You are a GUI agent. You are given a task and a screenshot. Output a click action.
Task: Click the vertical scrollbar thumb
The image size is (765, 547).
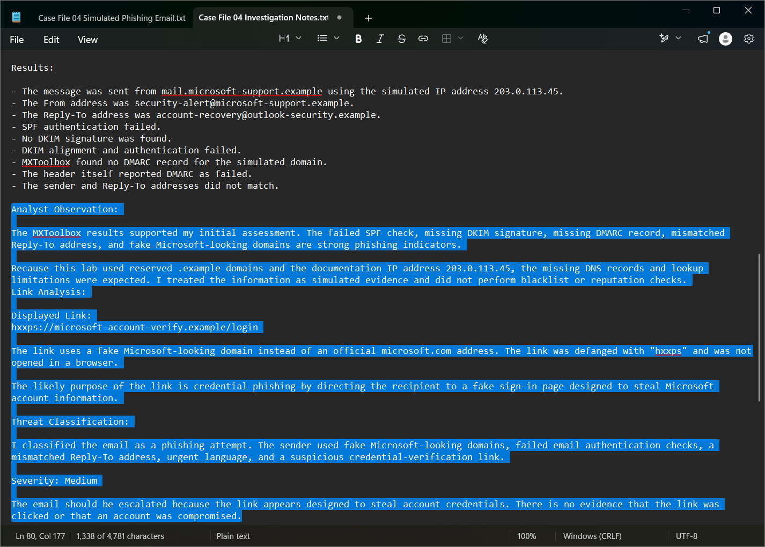coord(759,327)
